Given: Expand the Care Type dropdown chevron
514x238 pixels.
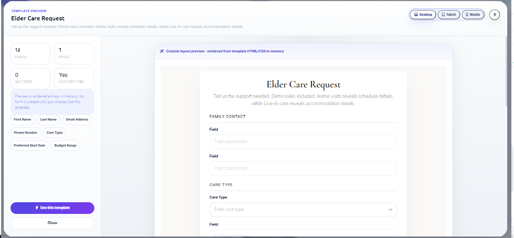Looking at the screenshot, I should (390, 210).
